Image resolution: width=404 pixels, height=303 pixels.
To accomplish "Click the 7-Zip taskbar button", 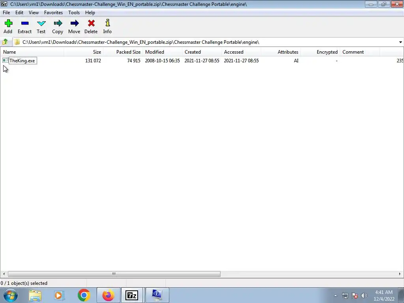I will coord(132,295).
